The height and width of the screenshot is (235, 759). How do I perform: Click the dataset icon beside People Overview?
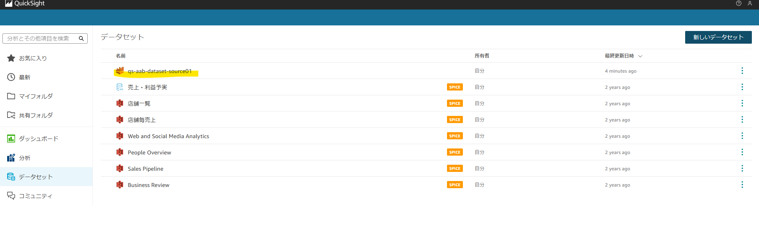(120, 152)
